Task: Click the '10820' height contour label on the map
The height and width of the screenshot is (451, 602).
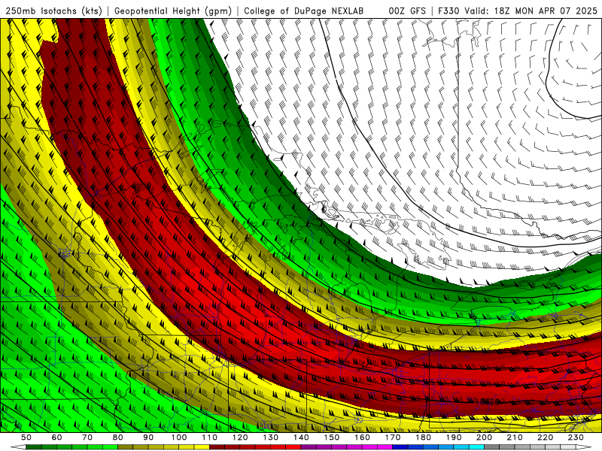Action: (x=487, y=402)
